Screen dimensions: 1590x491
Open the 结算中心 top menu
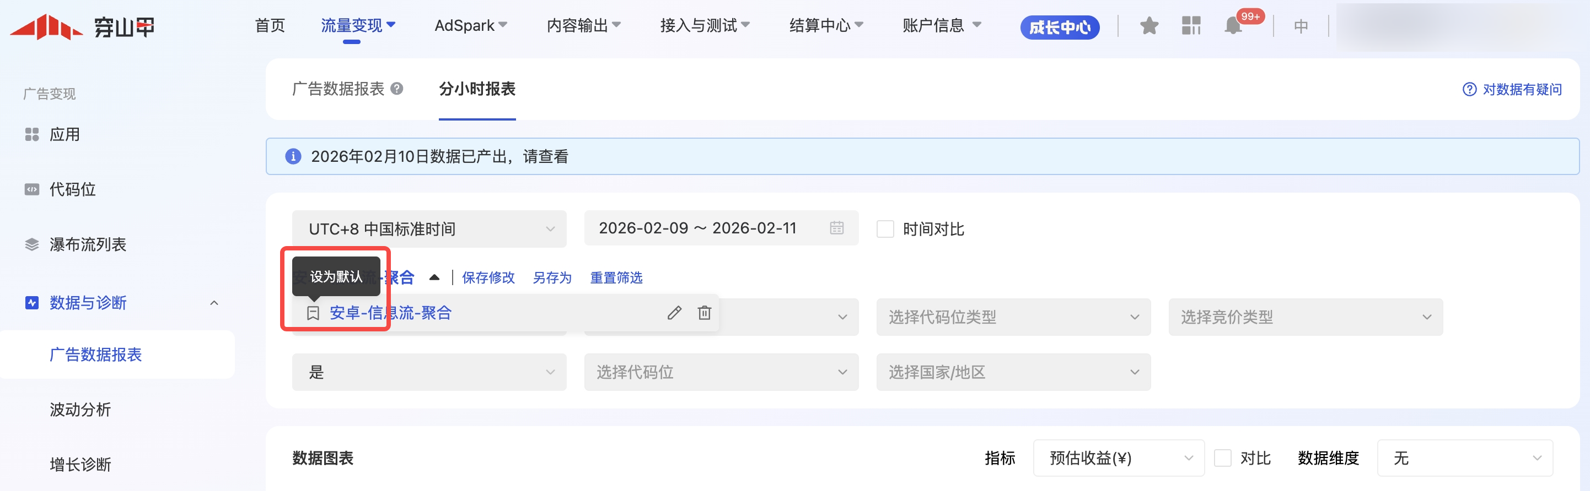tap(825, 26)
